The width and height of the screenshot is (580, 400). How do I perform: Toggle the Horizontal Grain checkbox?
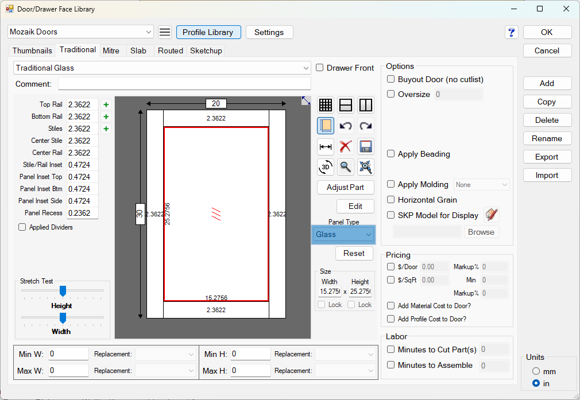click(x=391, y=200)
